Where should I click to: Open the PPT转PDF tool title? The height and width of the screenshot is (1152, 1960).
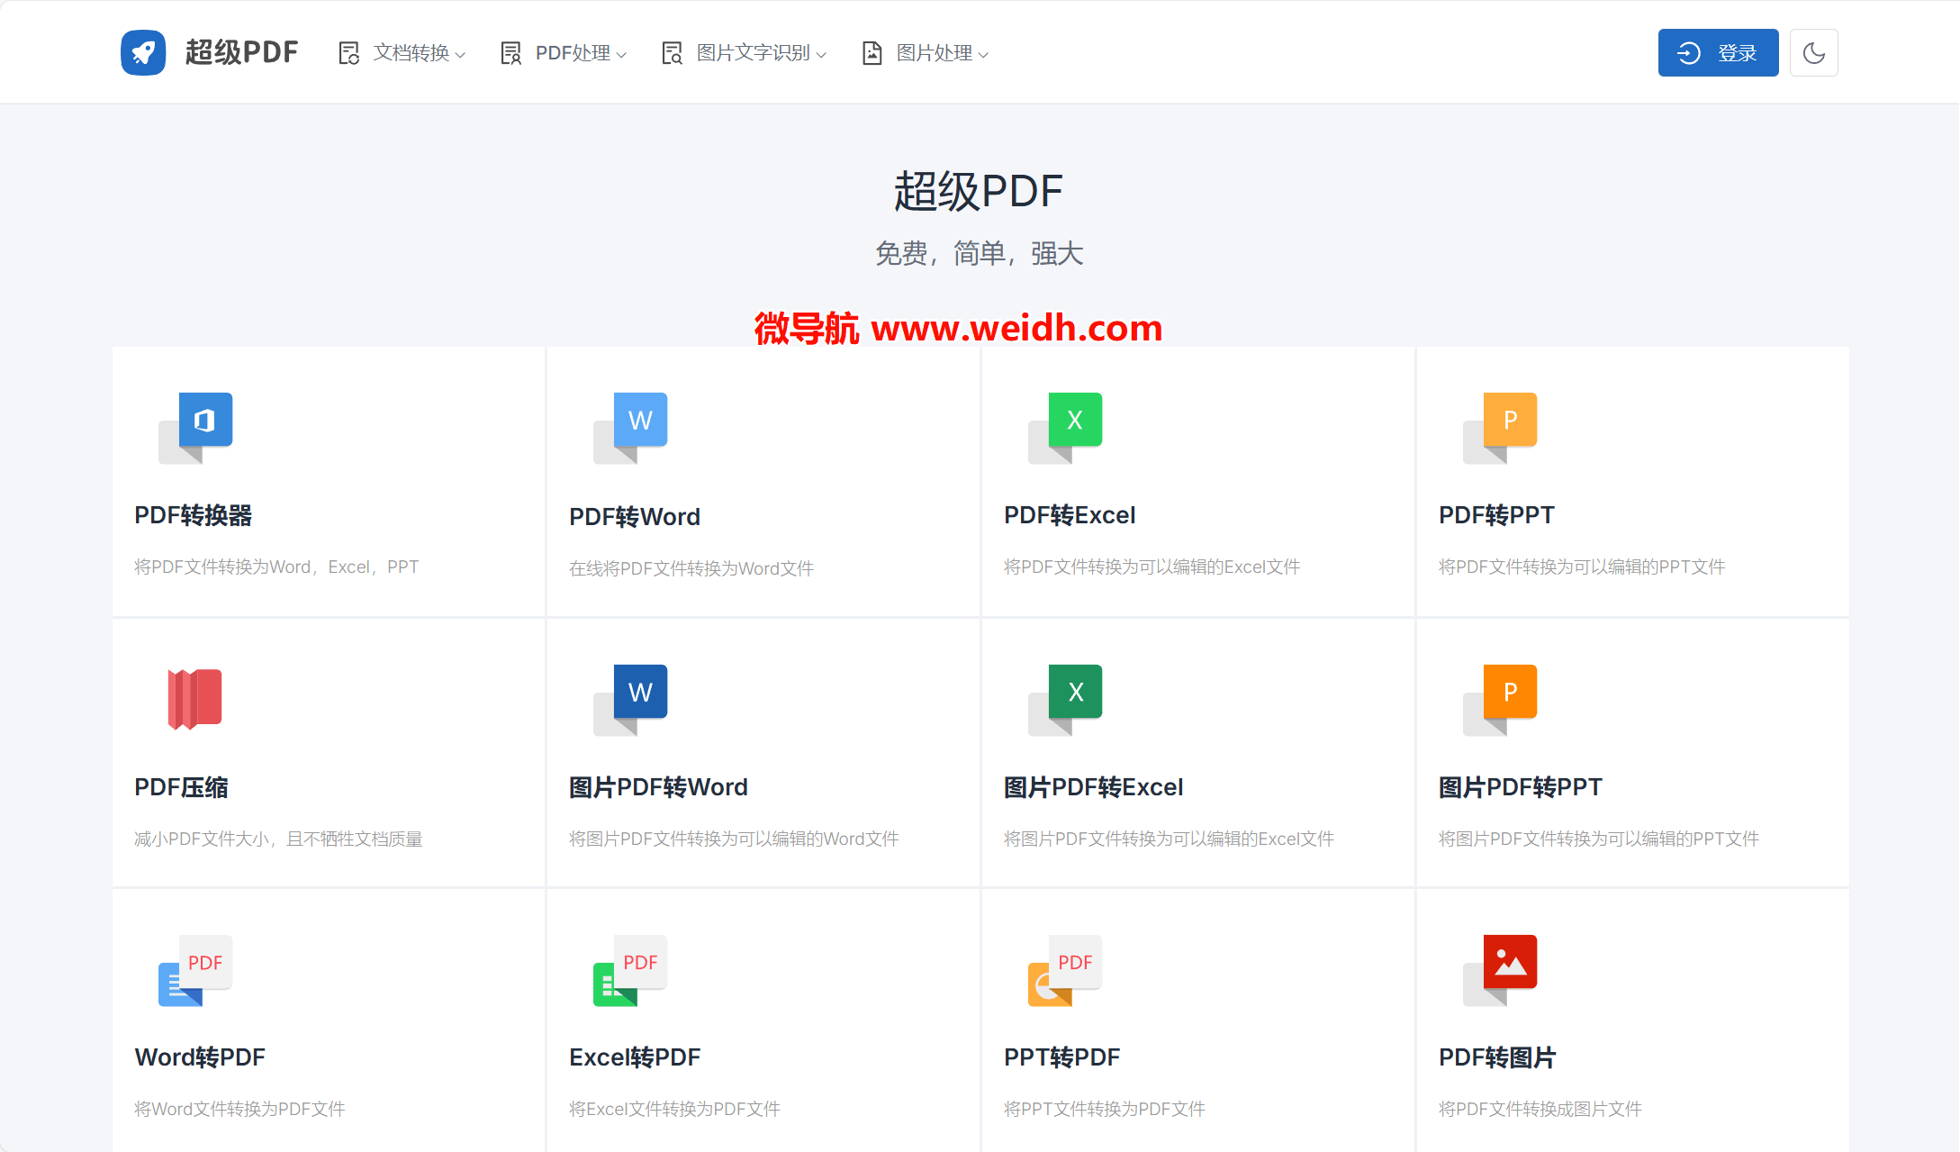(x=1062, y=1057)
